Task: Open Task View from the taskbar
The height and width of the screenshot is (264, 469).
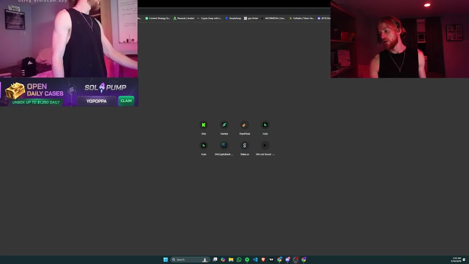Action: pos(215,260)
